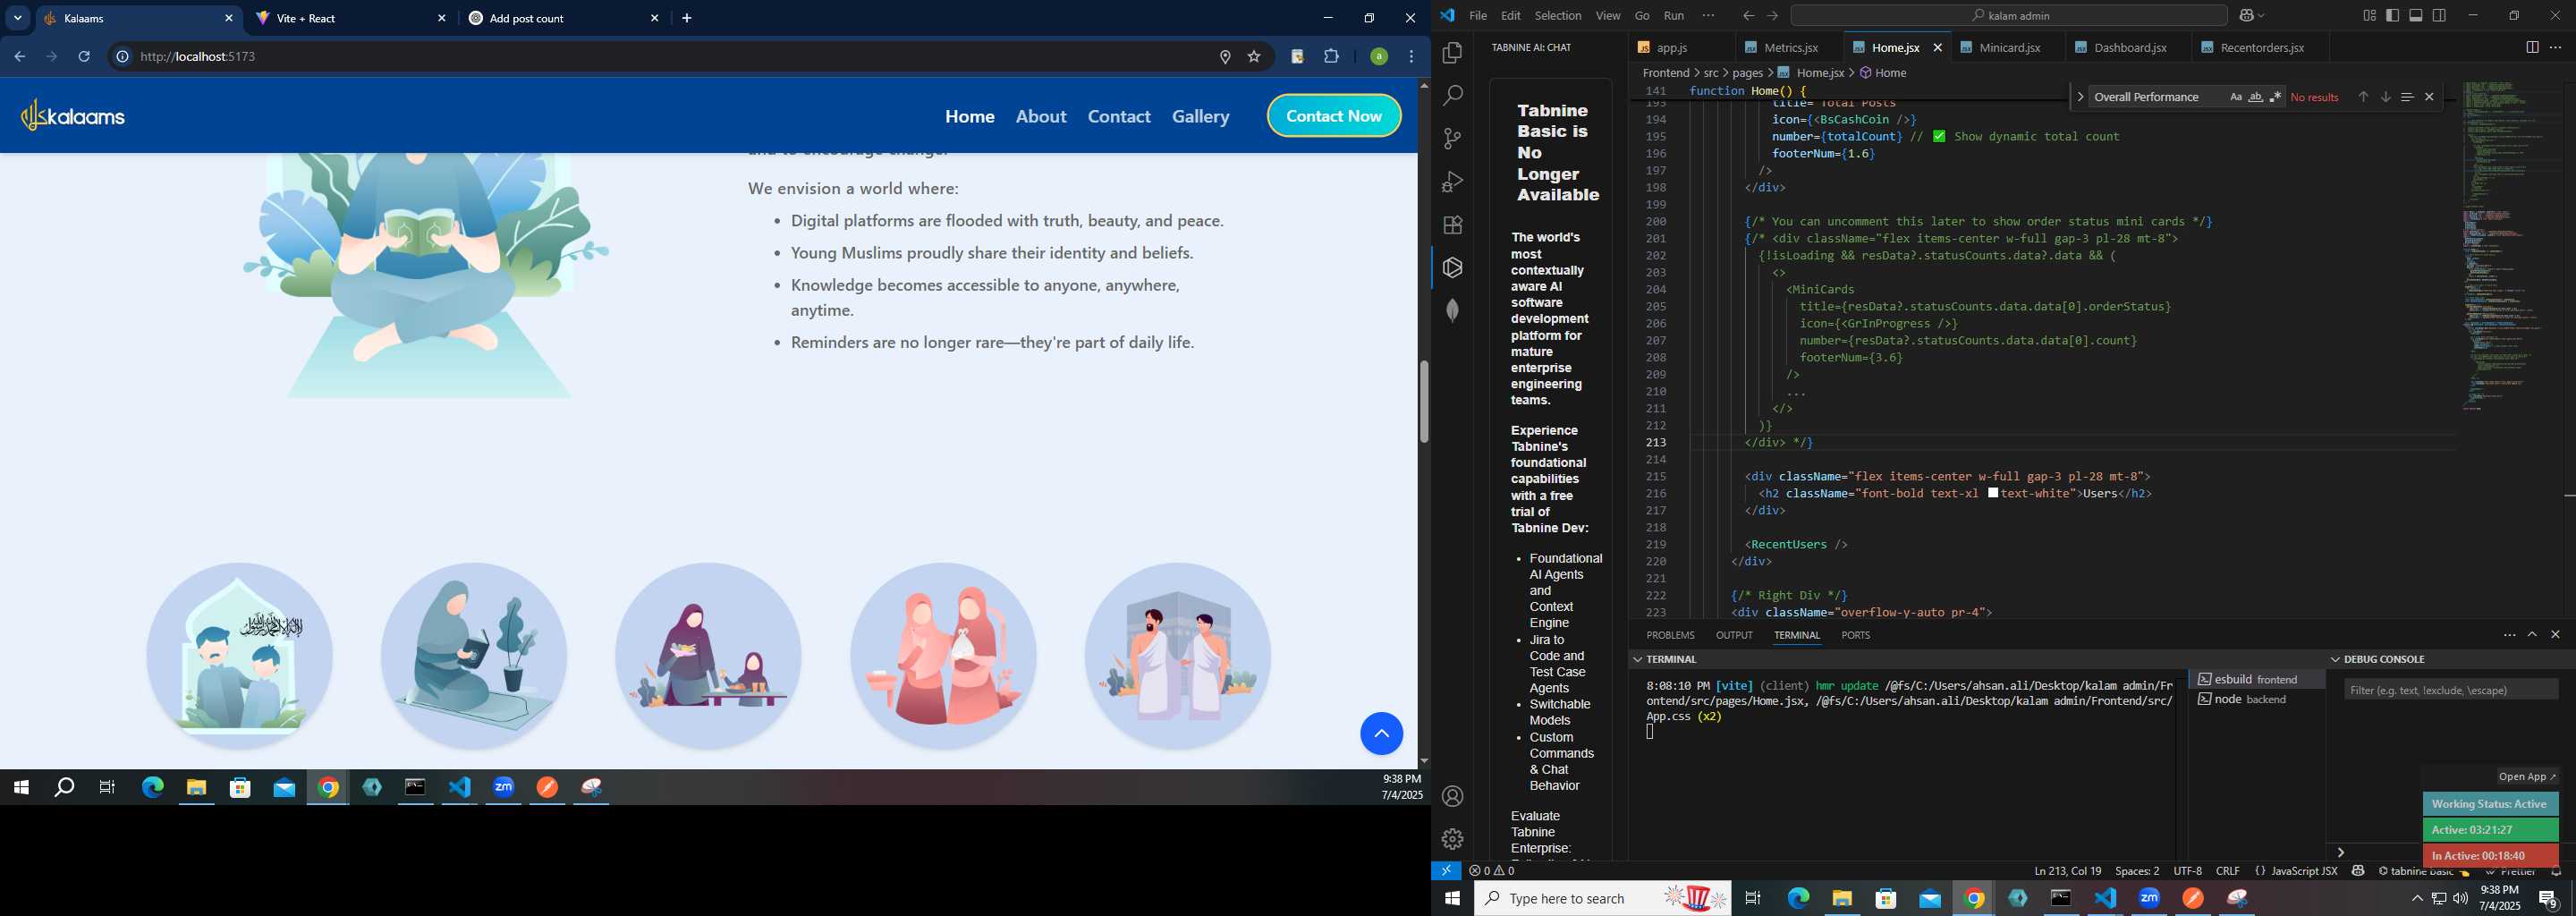View site information in Chrome address bar
2576x916 pixels.
pyautogui.click(x=122, y=57)
